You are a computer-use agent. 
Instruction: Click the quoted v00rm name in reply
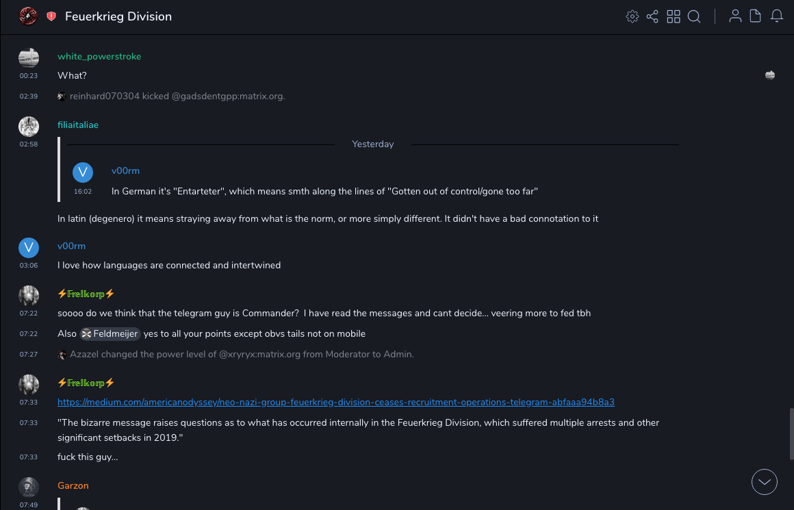pos(125,170)
